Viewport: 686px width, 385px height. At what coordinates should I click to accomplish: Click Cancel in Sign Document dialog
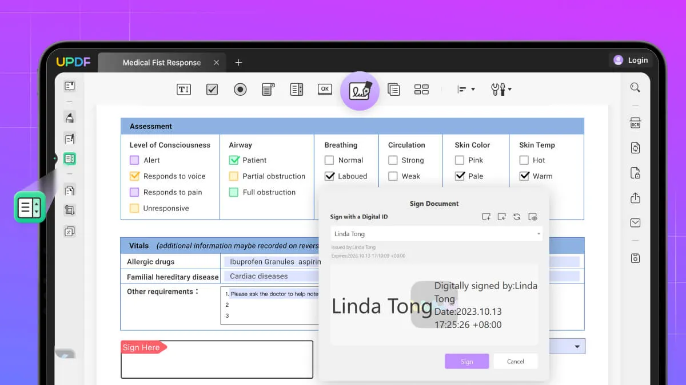coord(515,361)
